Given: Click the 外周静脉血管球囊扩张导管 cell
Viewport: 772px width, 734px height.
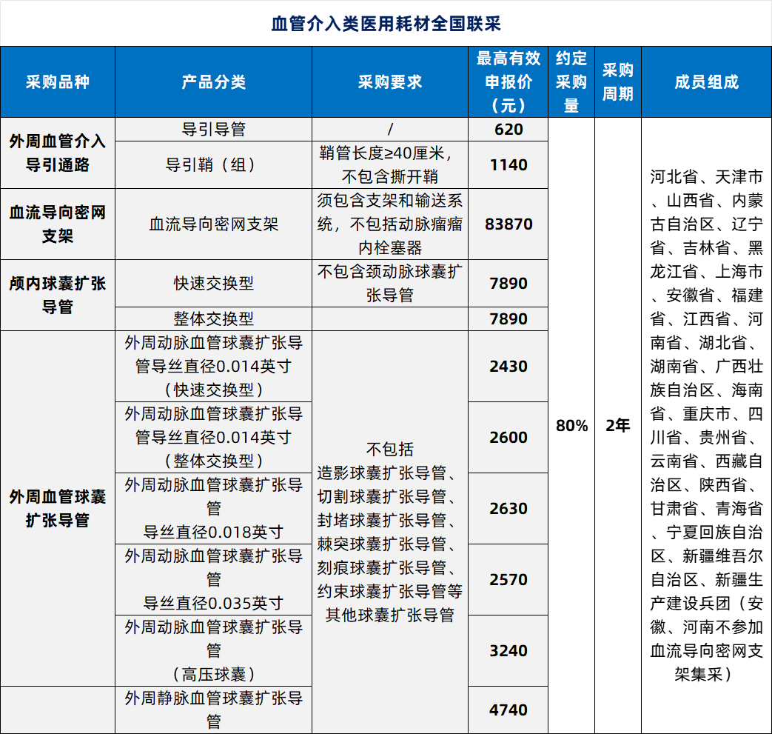Looking at the screenshot, I should 215,707.
